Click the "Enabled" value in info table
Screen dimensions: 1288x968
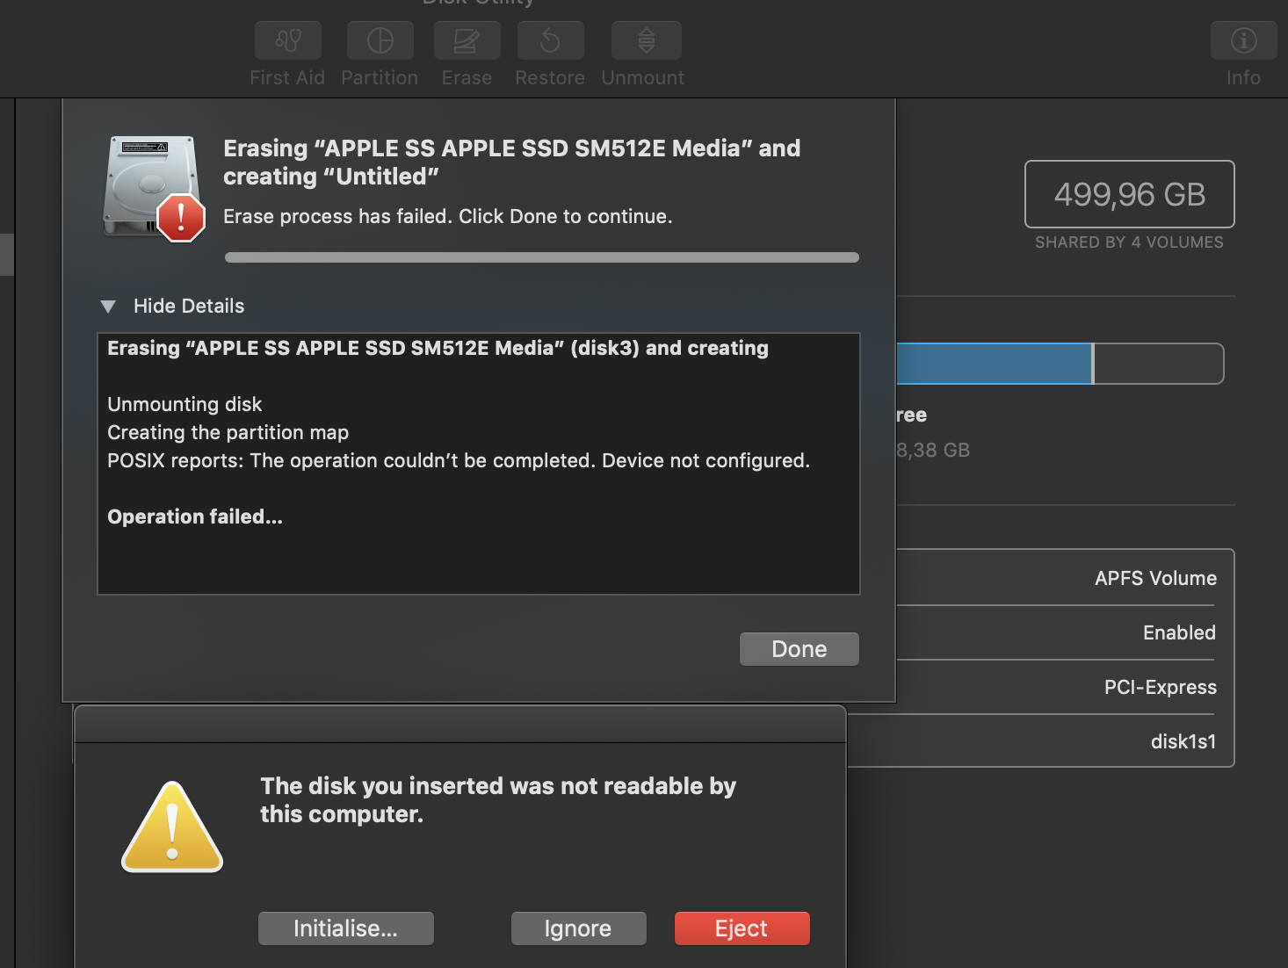click(x=1180, y=632)
